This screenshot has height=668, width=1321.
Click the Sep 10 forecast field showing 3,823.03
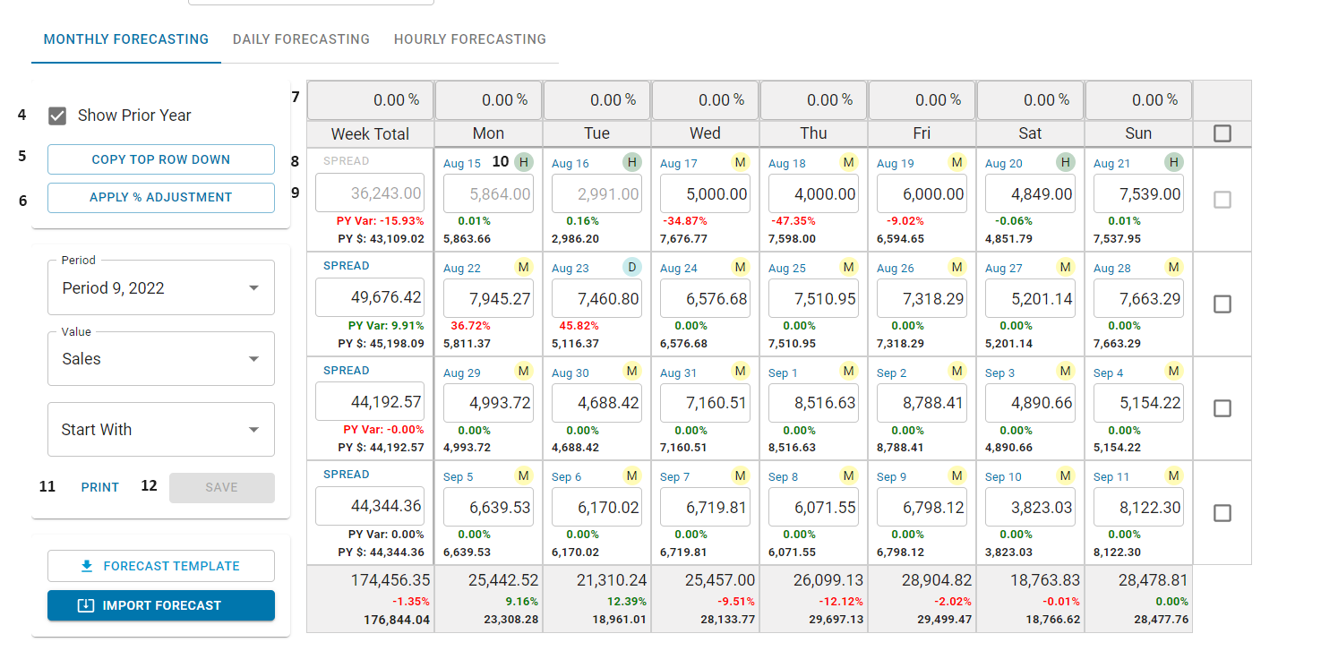1030,507
